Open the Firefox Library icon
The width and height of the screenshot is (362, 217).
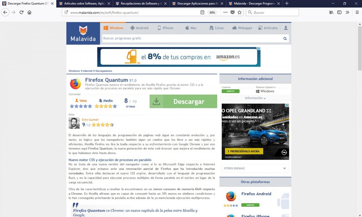[331, 12]
